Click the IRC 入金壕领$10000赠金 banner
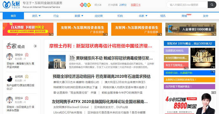Image resolution: width=219 pixels, height=114 pixels. coord(191,29)
